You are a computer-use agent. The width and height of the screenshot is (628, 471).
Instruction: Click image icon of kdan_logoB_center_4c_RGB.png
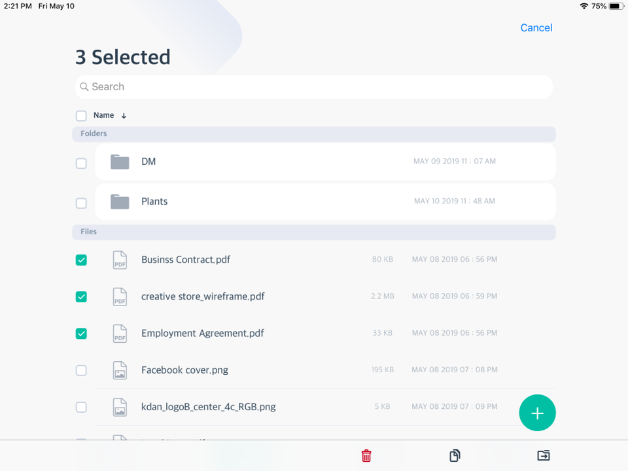tap(120, 408)
